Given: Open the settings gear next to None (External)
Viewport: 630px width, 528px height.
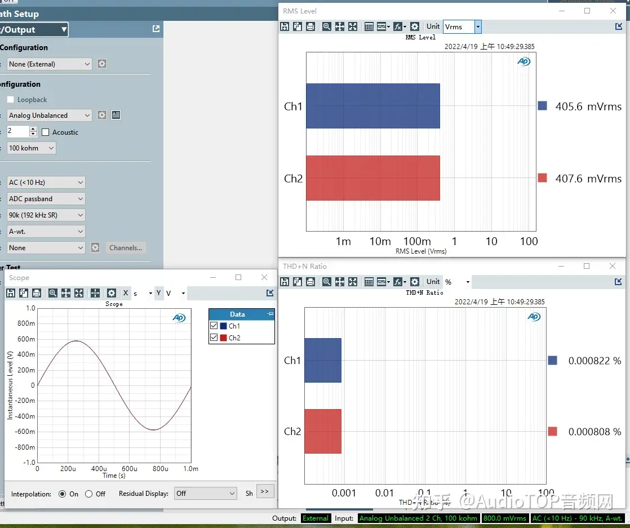Looking at the screenshot, I should pos(102,64).
